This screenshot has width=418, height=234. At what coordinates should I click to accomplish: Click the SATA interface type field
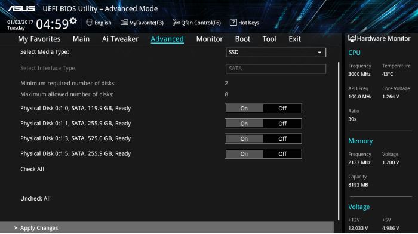pyautogui.click(x=276, y=69)
